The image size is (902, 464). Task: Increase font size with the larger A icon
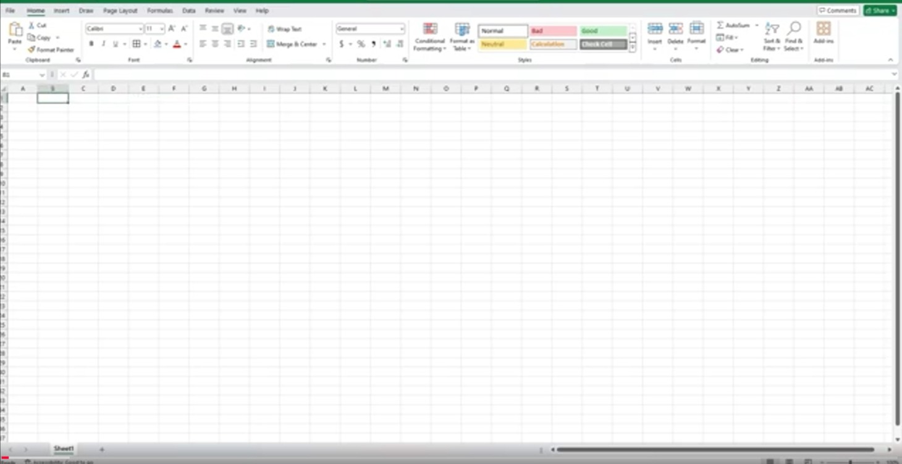point(172,29)
